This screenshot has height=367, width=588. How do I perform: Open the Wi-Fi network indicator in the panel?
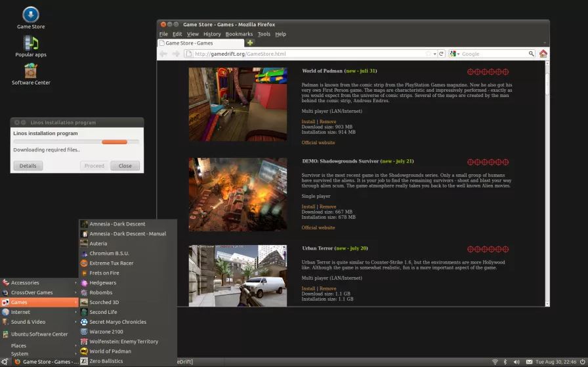click(494, 362)
